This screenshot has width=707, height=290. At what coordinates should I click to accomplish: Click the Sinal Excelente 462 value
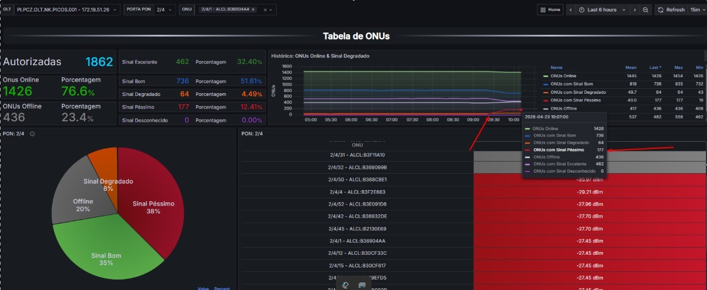pyautogui.click(x=182, y=62)
